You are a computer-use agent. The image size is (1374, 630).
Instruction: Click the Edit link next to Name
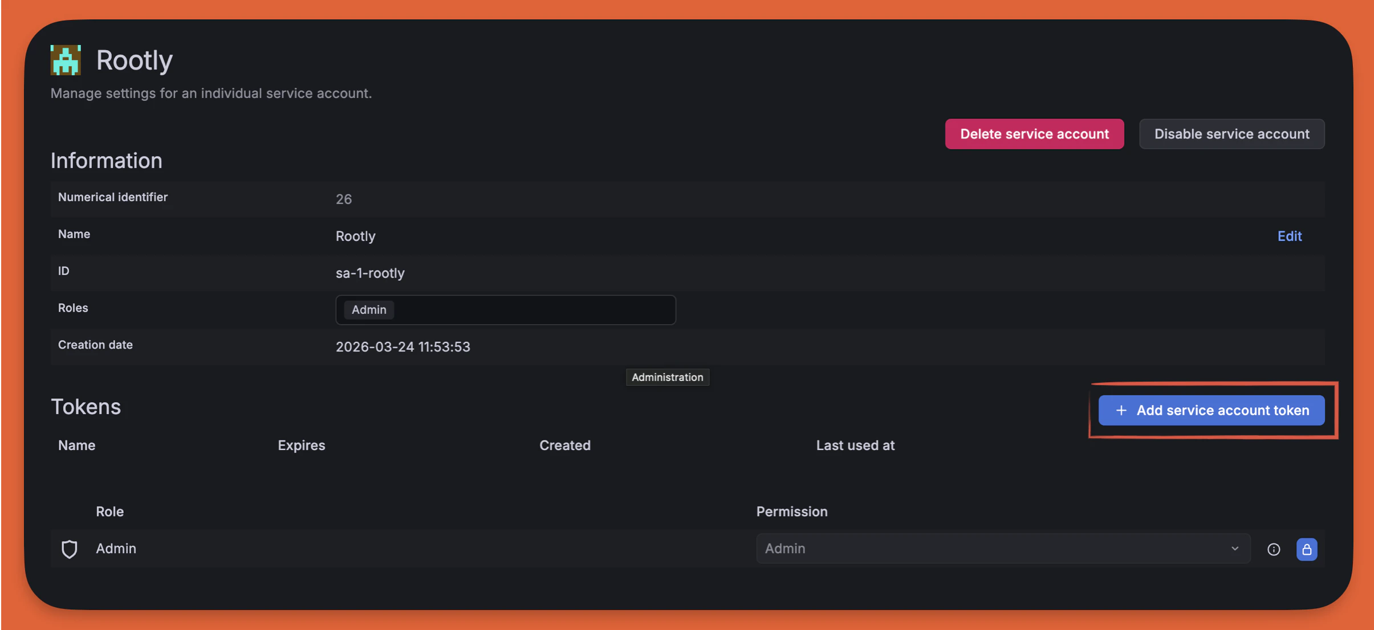pyautogui.click(x=1290, y=236)
